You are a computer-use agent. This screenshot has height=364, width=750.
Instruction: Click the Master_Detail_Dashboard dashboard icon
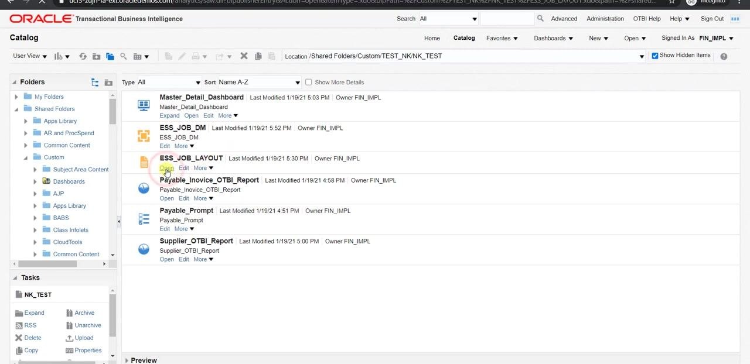[144, 105]
